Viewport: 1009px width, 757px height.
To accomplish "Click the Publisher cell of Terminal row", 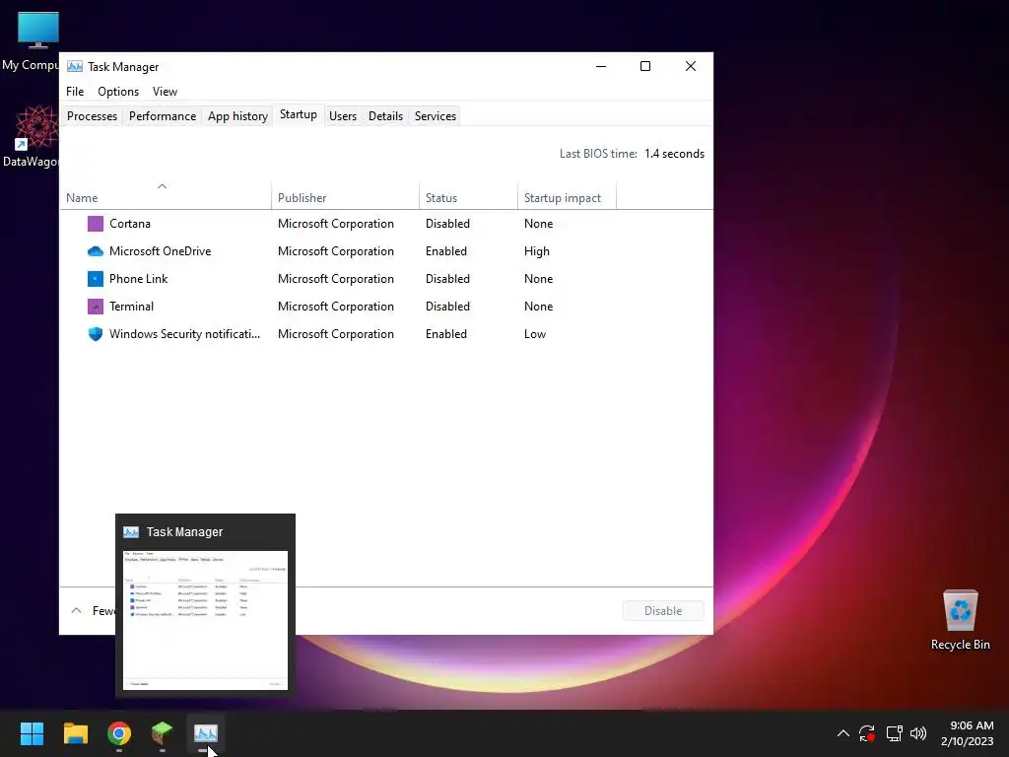I will click(x=336, y=307).
